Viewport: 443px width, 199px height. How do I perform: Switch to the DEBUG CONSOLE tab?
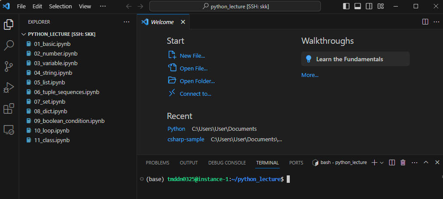[x=227, y=163]
